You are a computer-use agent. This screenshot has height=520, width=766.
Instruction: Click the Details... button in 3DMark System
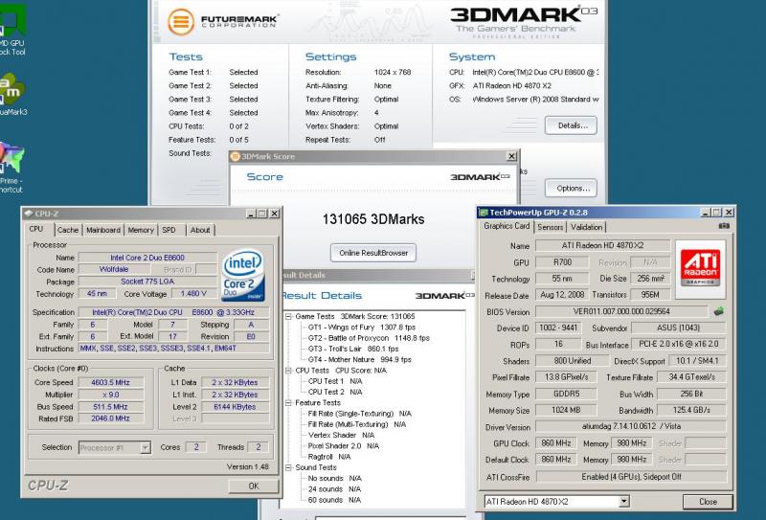pyautogui.click(x=571, y=125)
